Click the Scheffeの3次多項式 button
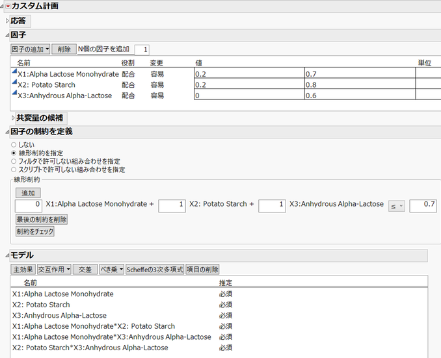 click(155, 270)
